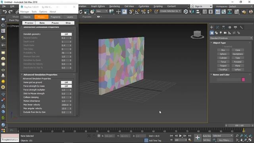Select the Lights category icon
Viewport: 254px width, 143px height.
tap(221, 33)
